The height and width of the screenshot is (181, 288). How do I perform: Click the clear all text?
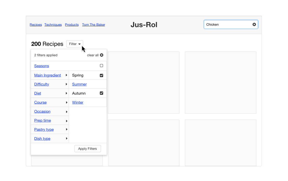pyautogui.click(x=93, y=55)
